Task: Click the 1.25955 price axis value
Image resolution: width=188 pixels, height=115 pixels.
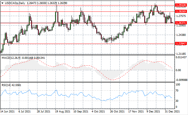Action: (x=181, y=26)
